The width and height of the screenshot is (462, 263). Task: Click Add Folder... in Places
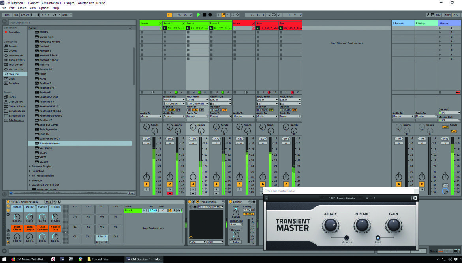click(x=16, y=120)
